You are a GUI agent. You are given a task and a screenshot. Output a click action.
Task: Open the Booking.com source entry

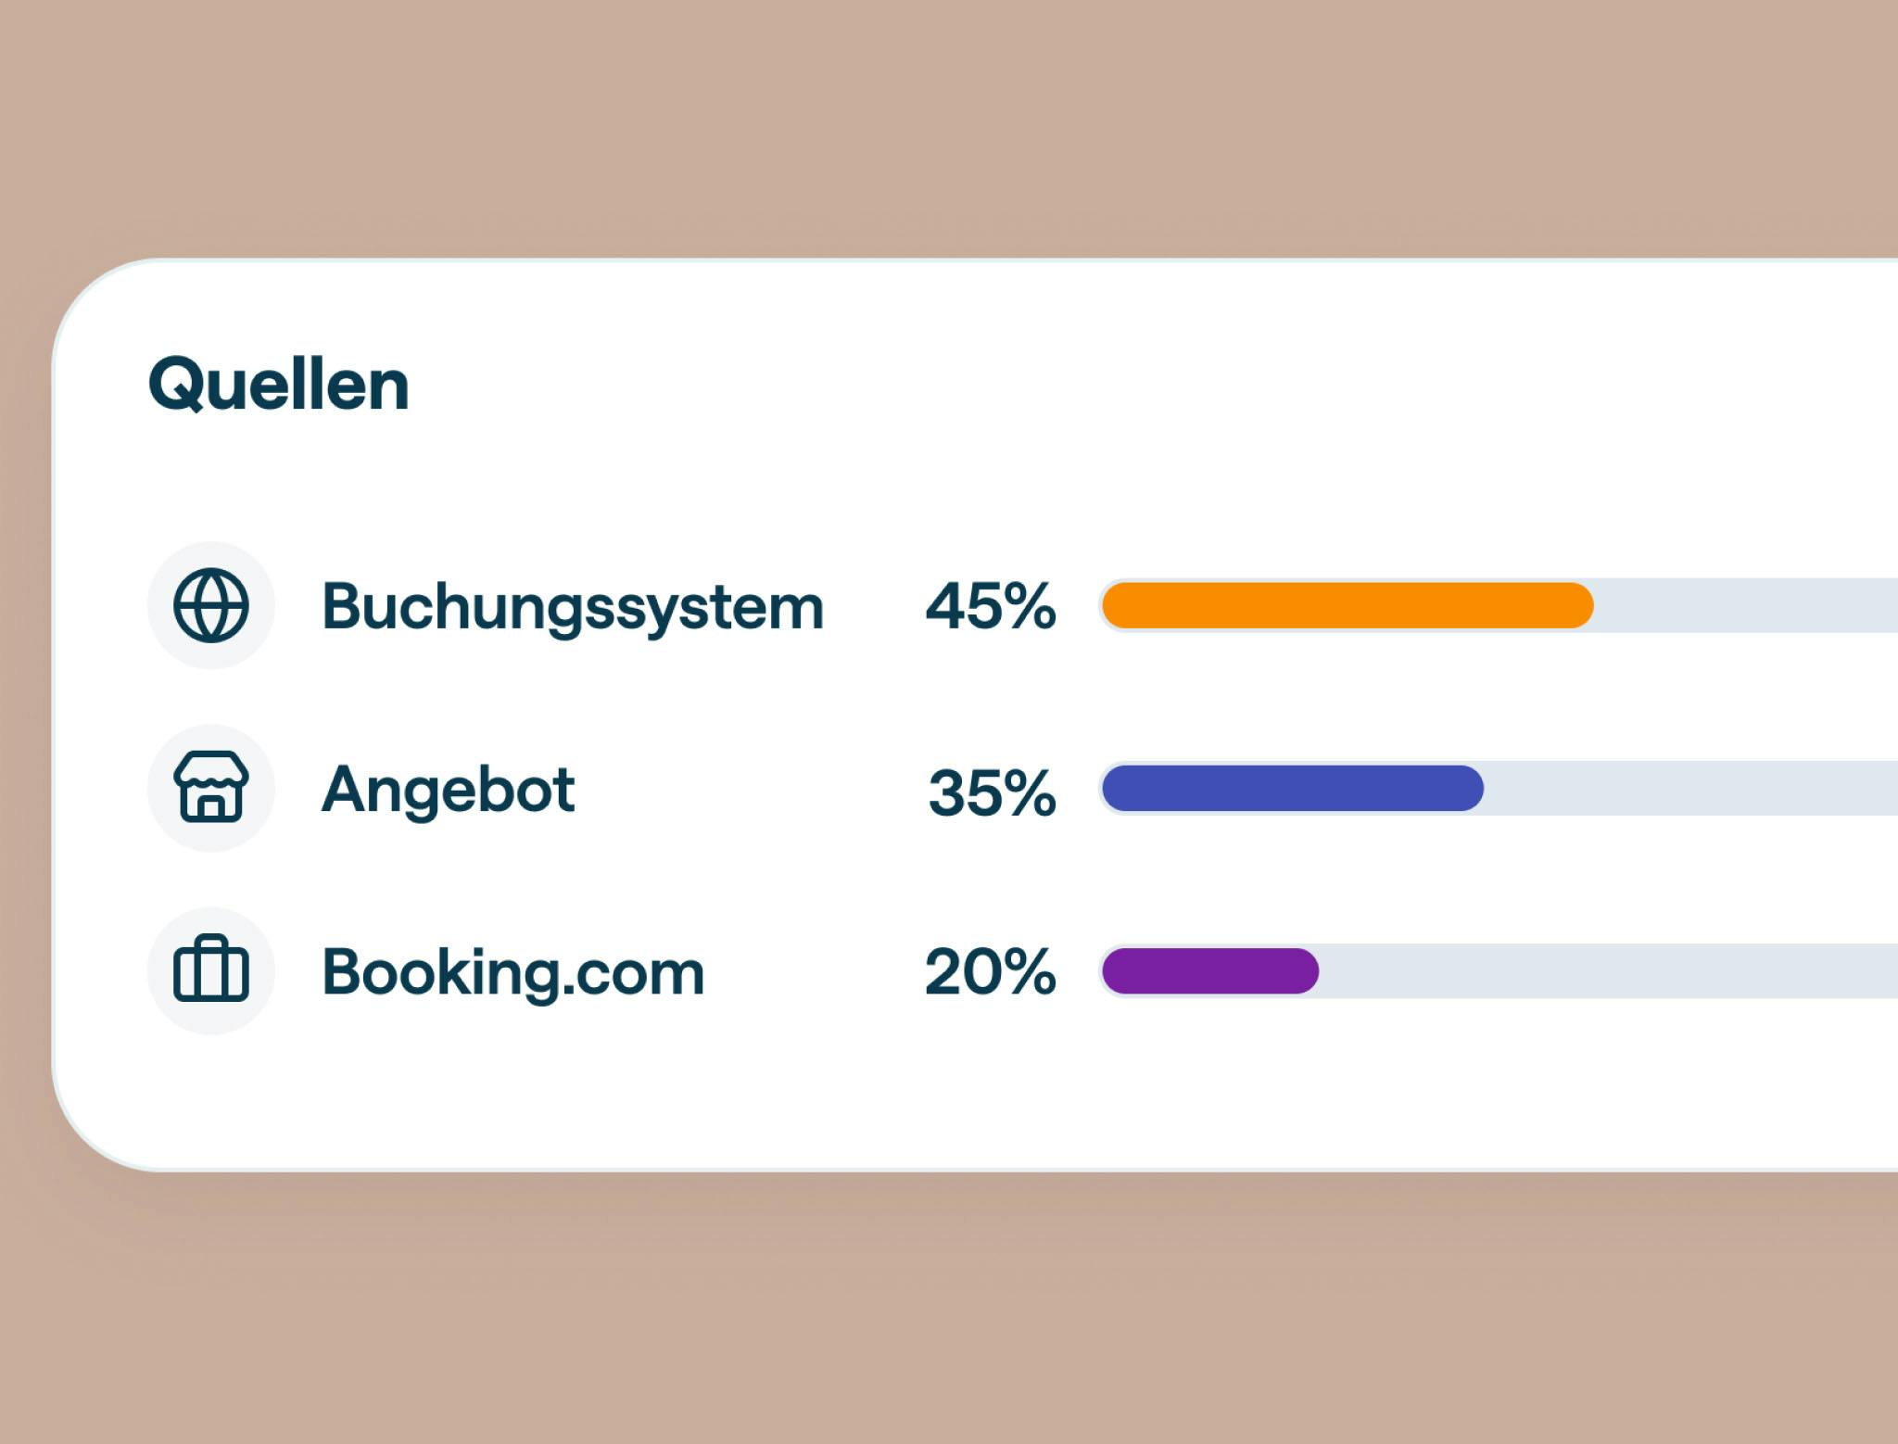(512, 972)
